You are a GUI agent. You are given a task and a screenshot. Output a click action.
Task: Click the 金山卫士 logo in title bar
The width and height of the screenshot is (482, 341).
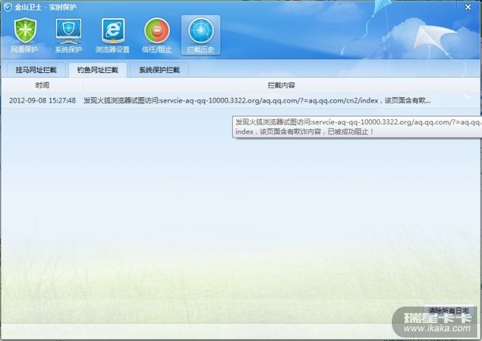(8, 7)
